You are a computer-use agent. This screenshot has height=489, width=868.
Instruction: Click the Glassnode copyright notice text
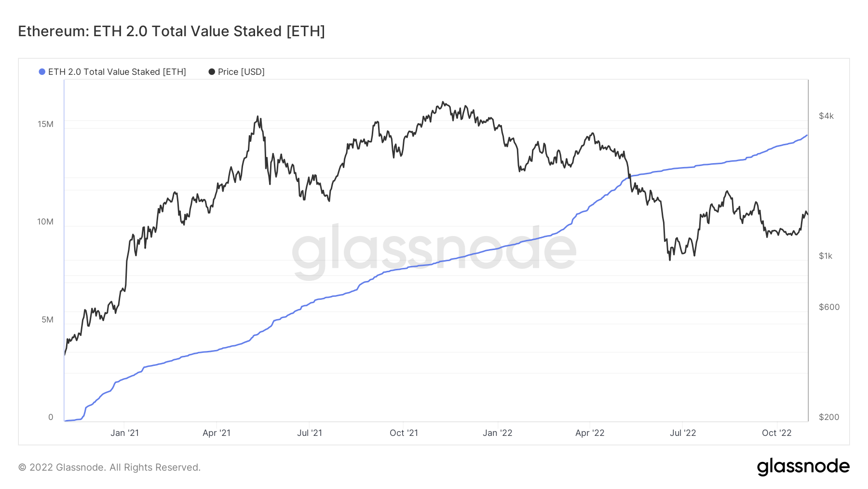109,467
